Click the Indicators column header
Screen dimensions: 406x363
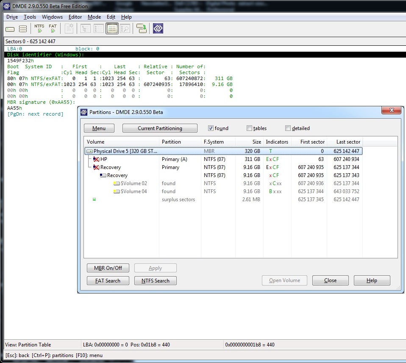pyautogui.click(x=277, y=142)
